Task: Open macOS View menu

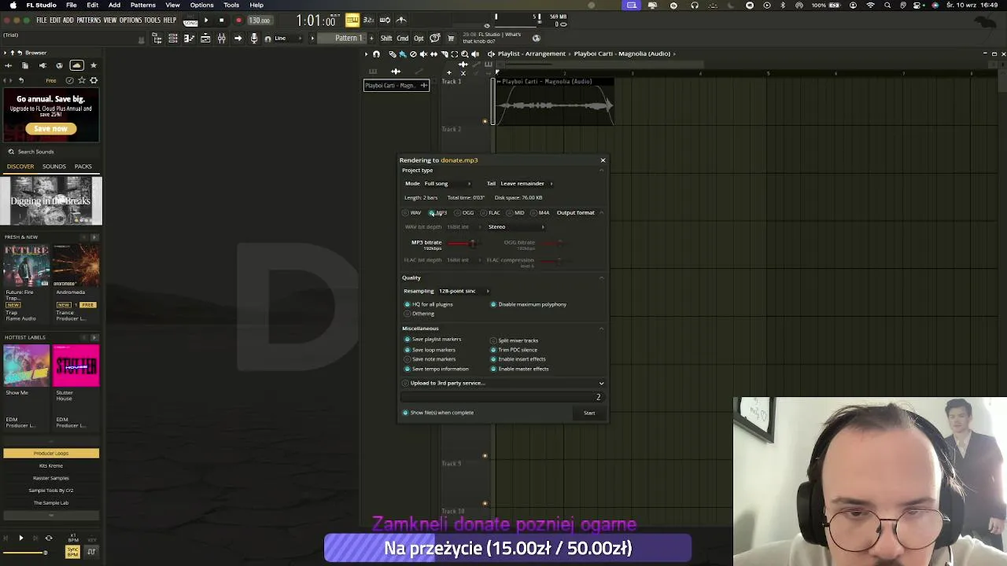Action: (172, 5)
